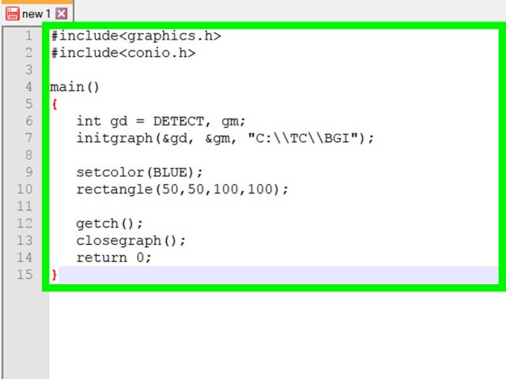Click the red save icon on new 1 tab
The width and height of the screenshot is (506, 379).
click(13, 14)
